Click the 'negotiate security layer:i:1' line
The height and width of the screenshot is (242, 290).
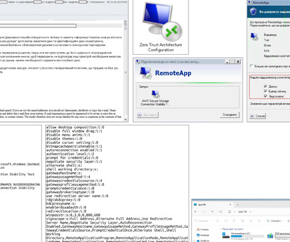pyautogui.click(x=74, y=162)
